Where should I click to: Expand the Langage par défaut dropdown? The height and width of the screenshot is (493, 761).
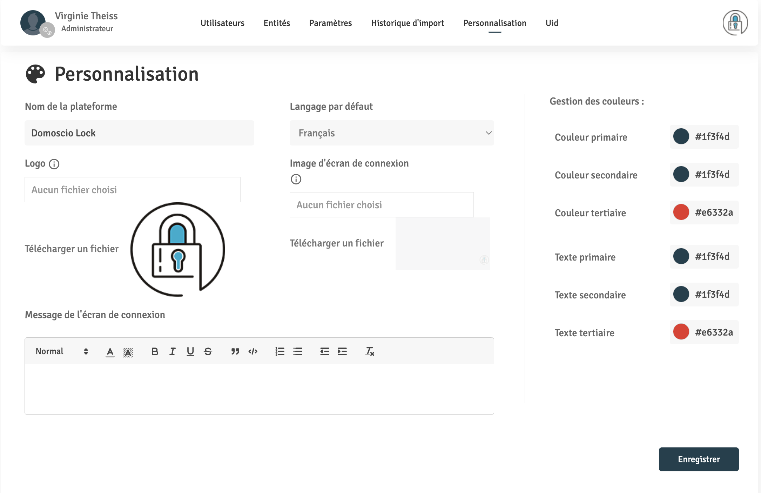pyautogui.click(x=392, y=133)
